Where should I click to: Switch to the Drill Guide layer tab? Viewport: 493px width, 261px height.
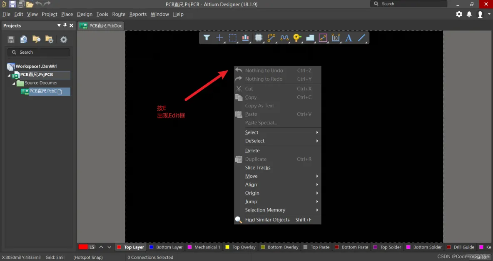[461, 247]
